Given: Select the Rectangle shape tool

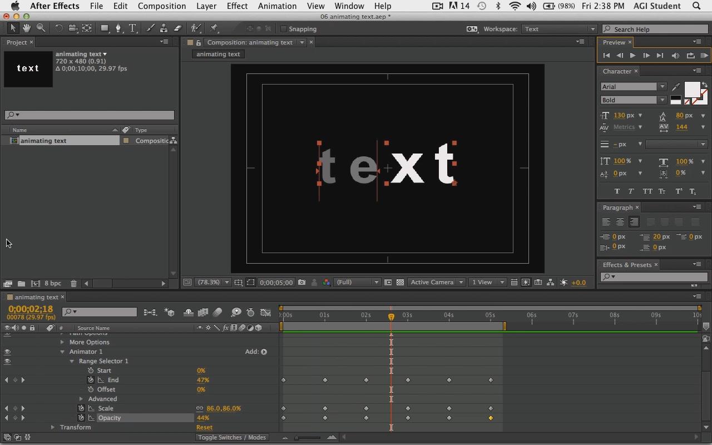Looking at the screenshot, I should coord(105,28).
